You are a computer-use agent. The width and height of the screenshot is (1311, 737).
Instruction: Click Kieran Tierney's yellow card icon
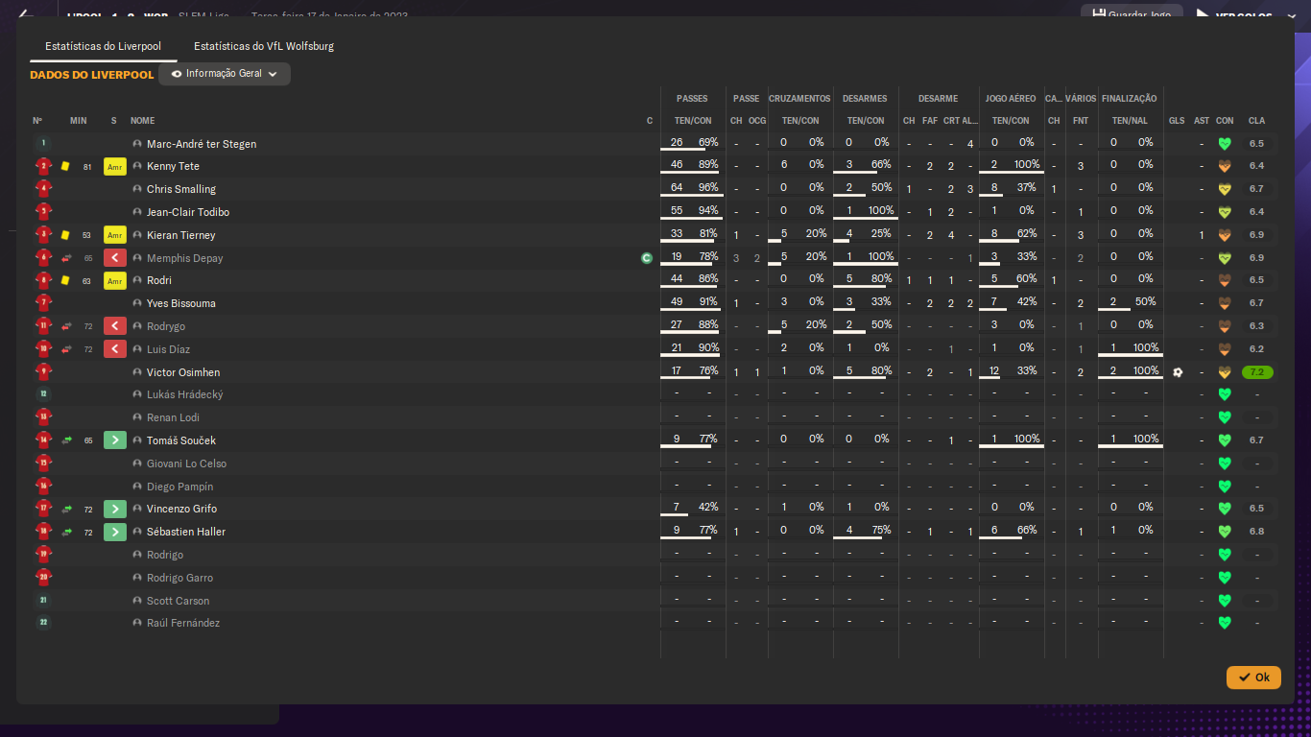[65, 235]
